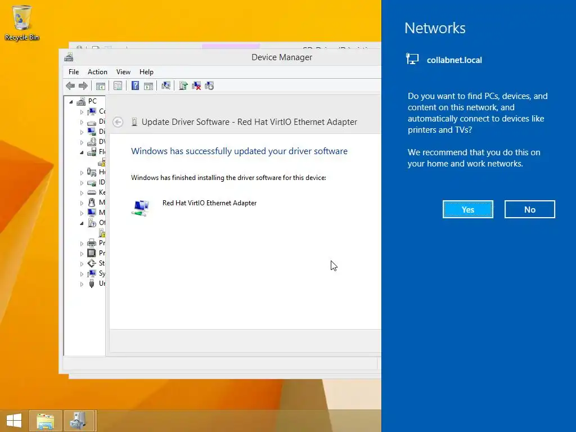The height and width of the screenshot is (432, 576).
Task: Click the Red Hat VirtIO network adapter icon
Action: (x=140, y=208)
